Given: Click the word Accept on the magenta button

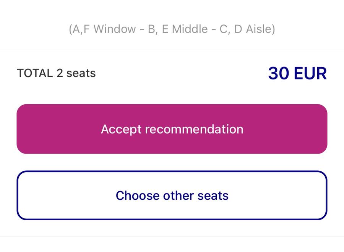Looking at the screenshot, I should [x=121, y=129].
